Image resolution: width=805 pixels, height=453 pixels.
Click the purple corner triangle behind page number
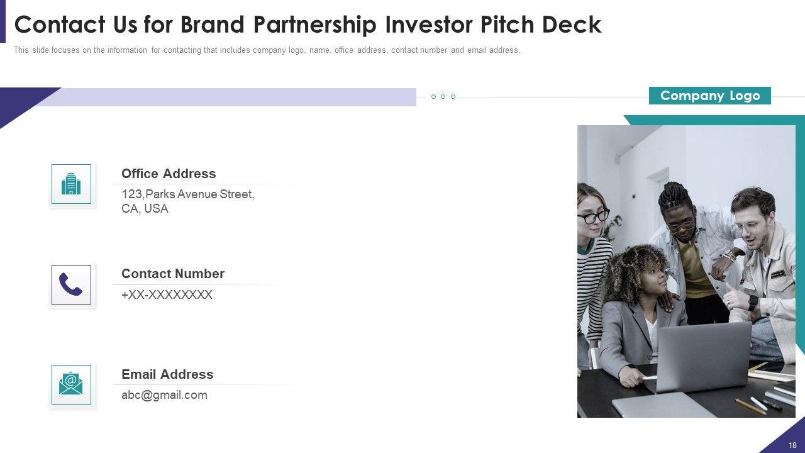pyautogui.click(x=782, y=439)
